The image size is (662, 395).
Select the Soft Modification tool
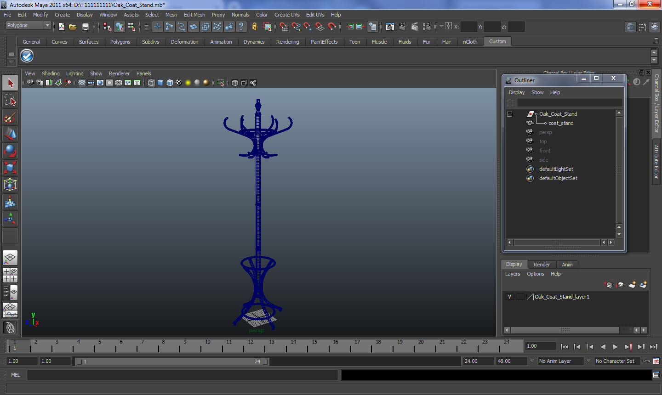tap(10, 202)
